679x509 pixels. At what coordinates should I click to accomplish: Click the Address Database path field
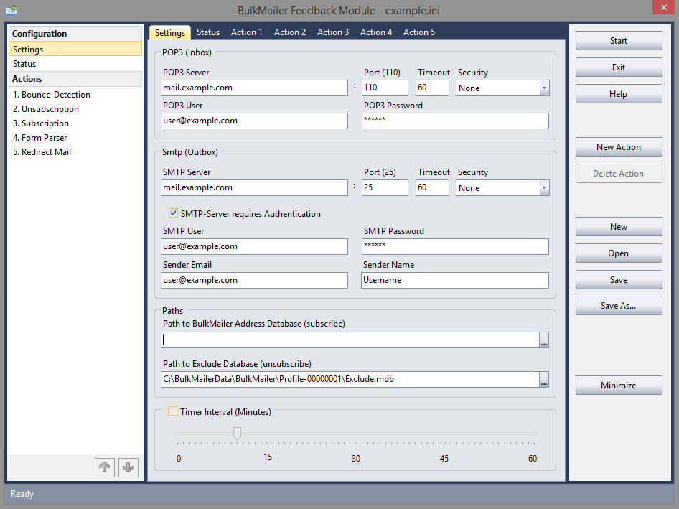(350, 340)
